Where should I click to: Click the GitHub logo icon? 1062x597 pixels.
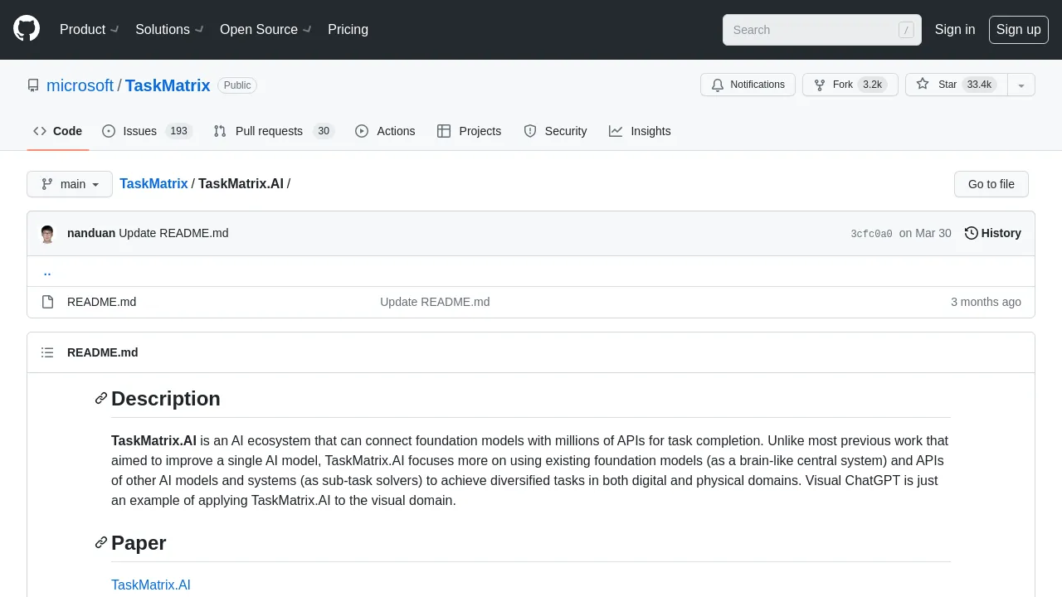pyautogui.click(x=27, y=29)
